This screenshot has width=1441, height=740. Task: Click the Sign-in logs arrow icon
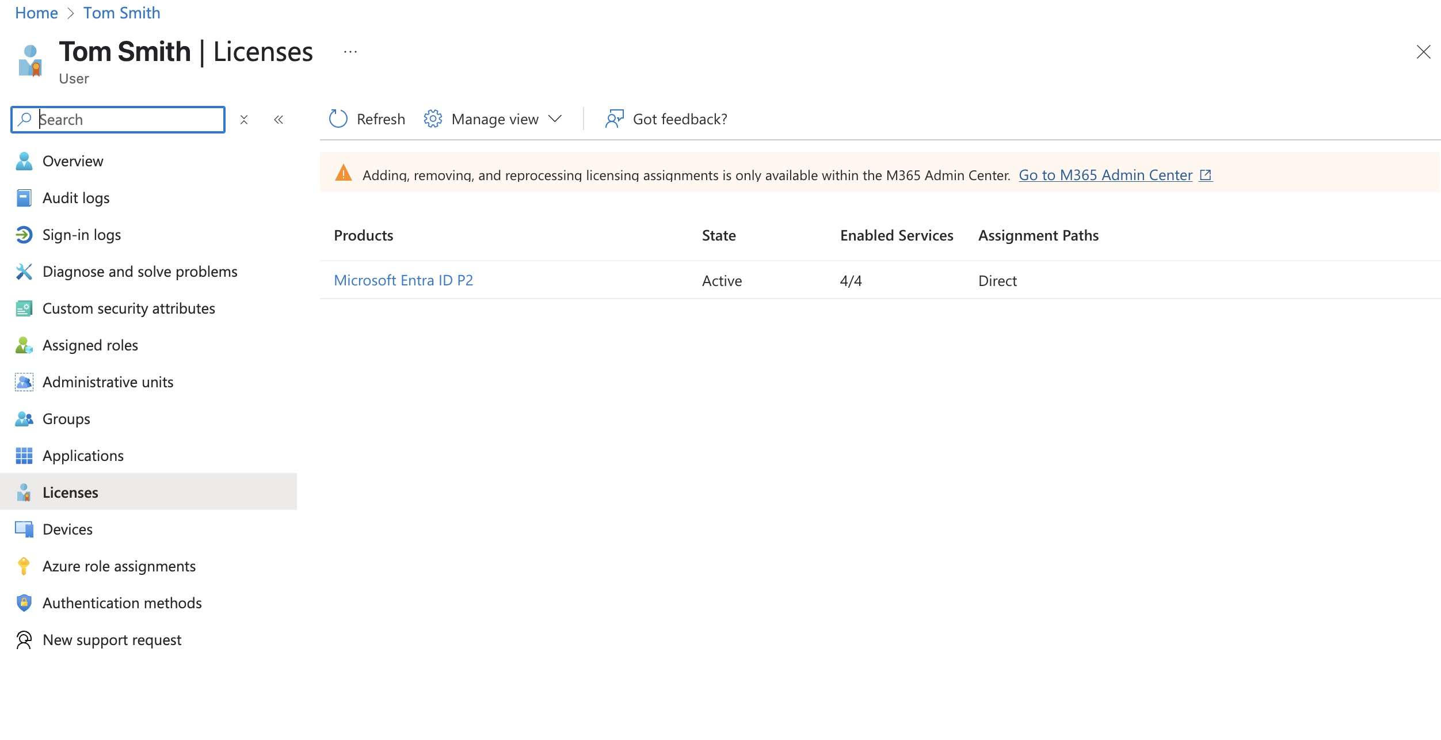pos(24,235)
